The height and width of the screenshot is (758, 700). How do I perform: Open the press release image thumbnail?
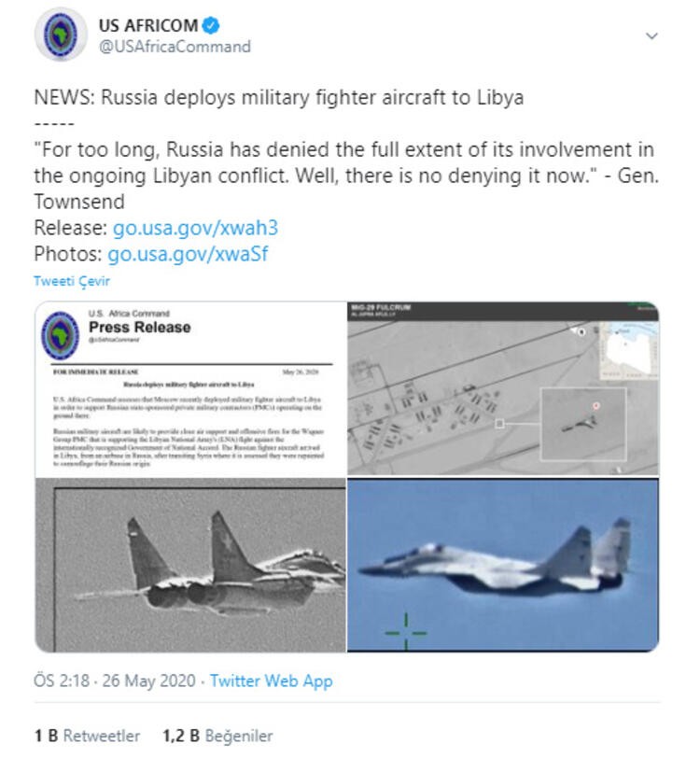[x=190, y=389]
